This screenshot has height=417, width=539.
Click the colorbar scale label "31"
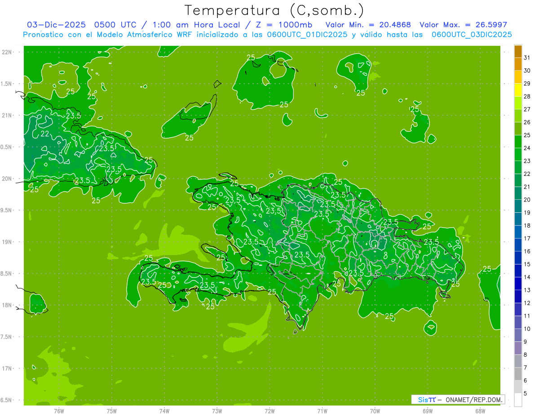coord(527,58)
